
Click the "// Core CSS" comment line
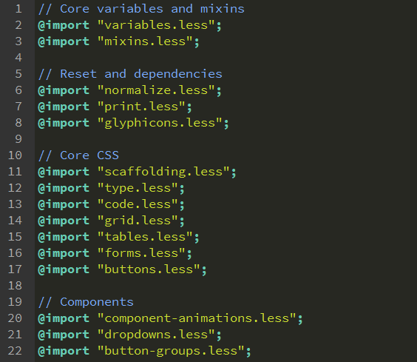(x=78, y=155)
